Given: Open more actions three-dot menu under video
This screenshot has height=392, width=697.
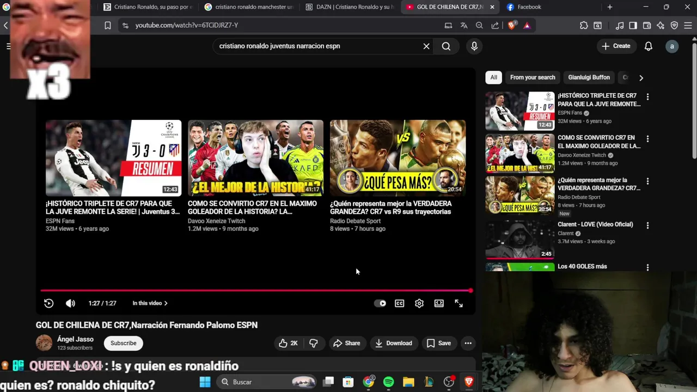Looking at the screenshot, I should coord(468,343).
